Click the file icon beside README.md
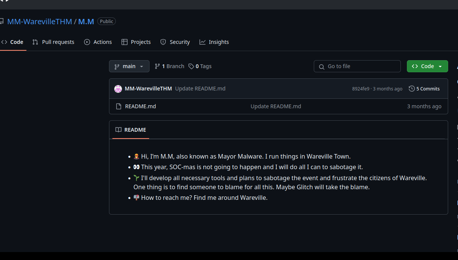 tap(118, 106)
